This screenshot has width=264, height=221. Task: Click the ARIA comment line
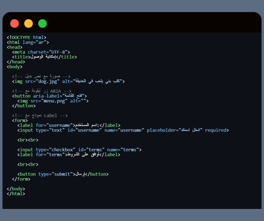tap(42, 91)
